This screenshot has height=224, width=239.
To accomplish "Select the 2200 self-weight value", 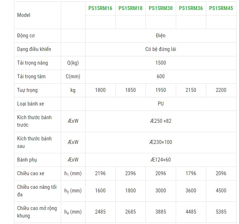I will 221,90.
